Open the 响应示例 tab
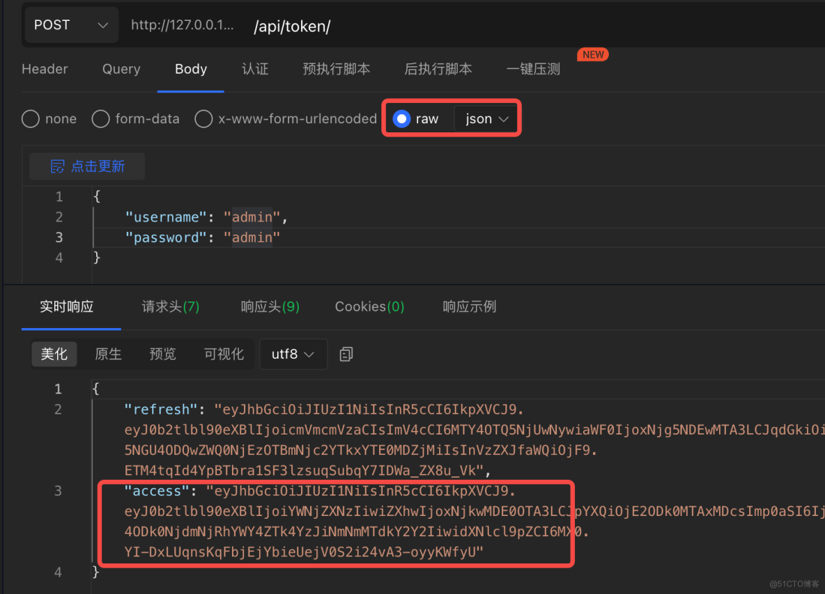This screenshot has width=825, height=594. [x=470, y=306]
